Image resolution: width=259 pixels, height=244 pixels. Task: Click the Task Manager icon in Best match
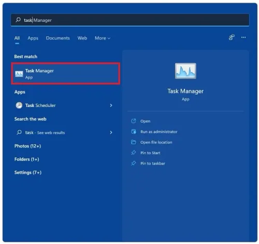pos(19,74)
